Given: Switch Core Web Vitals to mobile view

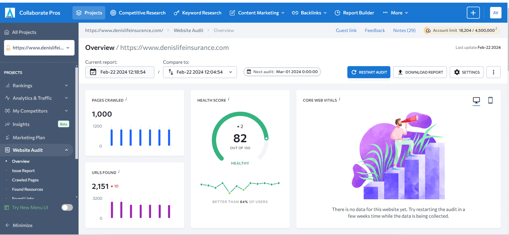Looking at the screenshot, I should click(490, 100).
